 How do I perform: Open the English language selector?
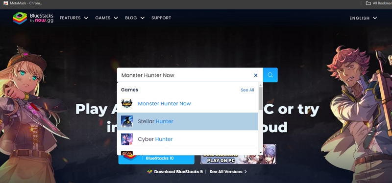360,18
